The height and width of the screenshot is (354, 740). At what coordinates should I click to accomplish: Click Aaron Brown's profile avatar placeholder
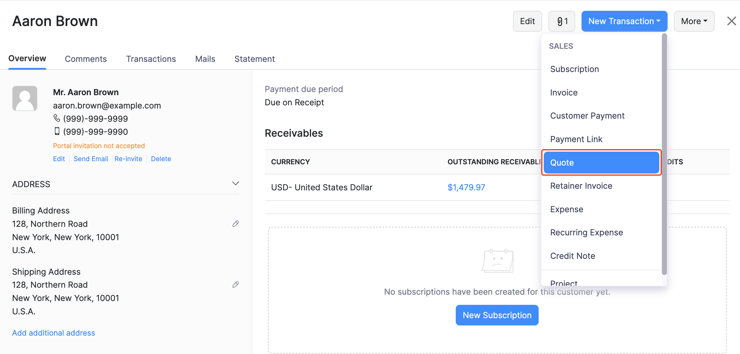(24, 98)
